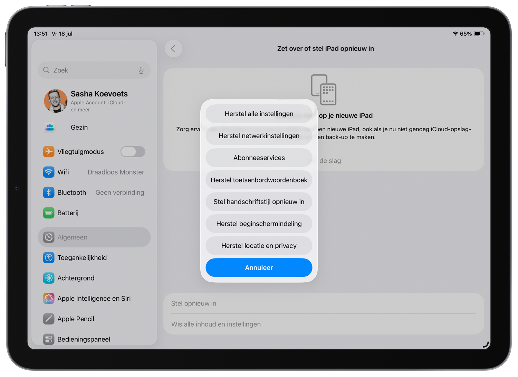The height and width of the screenshot is (377, 518).
Task: Click the 13:51 clock in status bar
Action: point(41,34)
